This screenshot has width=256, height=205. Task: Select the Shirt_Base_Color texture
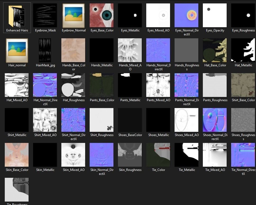coord(243,85)
